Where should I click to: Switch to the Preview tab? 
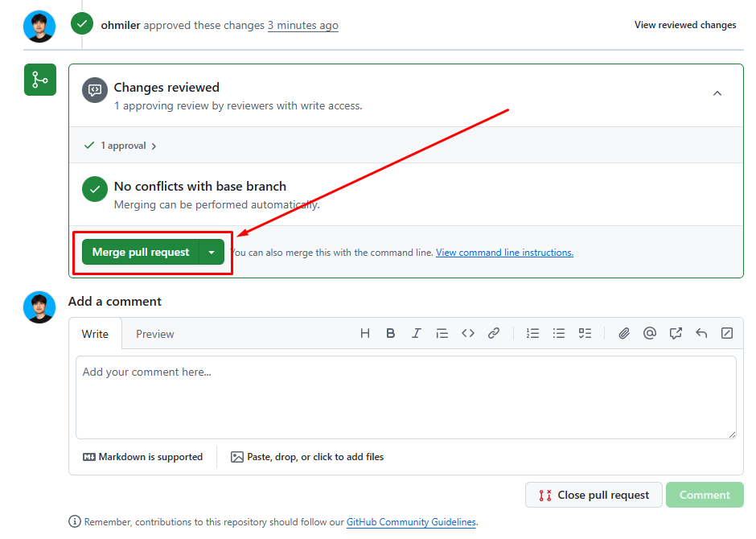coord(155,334)
